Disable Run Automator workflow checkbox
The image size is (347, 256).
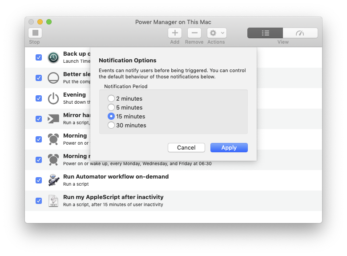click(39, 180)
